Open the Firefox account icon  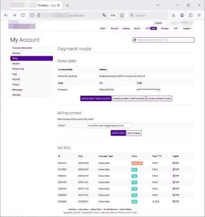[x=182, y=15]
